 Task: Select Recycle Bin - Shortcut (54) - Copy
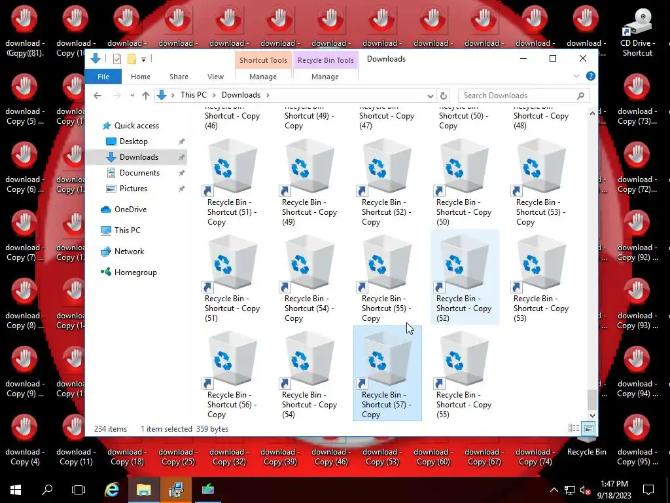tap(309, 278)
